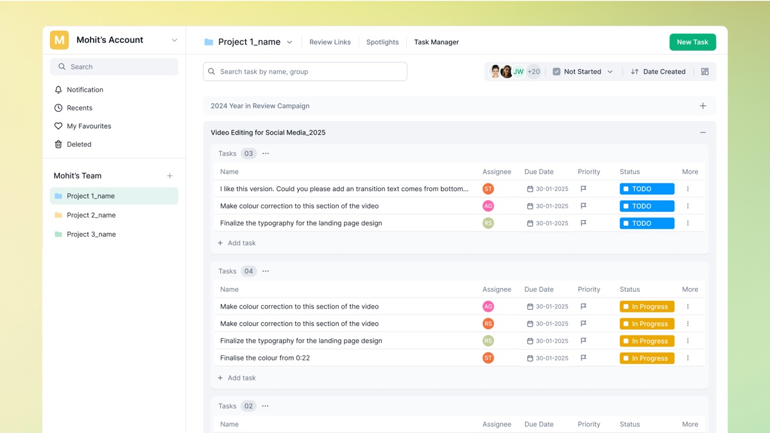The image size is (770, 433).
Task: Click Add task under Tasks 03
Action: tap(237, 243)
